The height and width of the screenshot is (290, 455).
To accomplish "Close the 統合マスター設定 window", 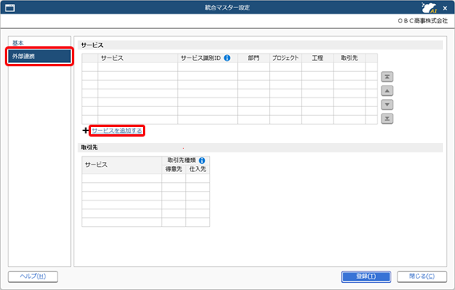I will pos(445,8).
